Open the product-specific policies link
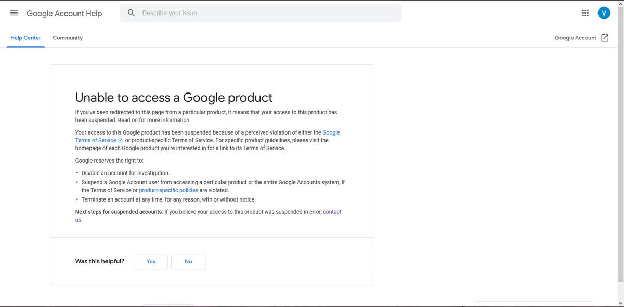Viewport: 624px width, 307px height. 168,190
